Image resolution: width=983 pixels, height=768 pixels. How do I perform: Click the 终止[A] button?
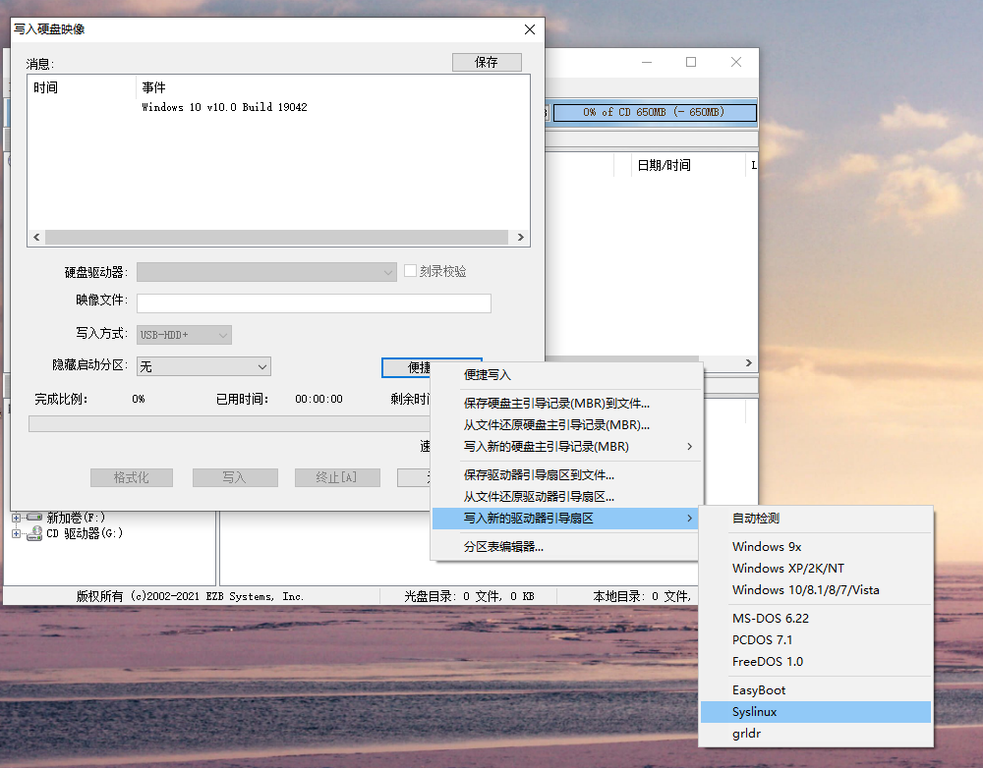337,477
